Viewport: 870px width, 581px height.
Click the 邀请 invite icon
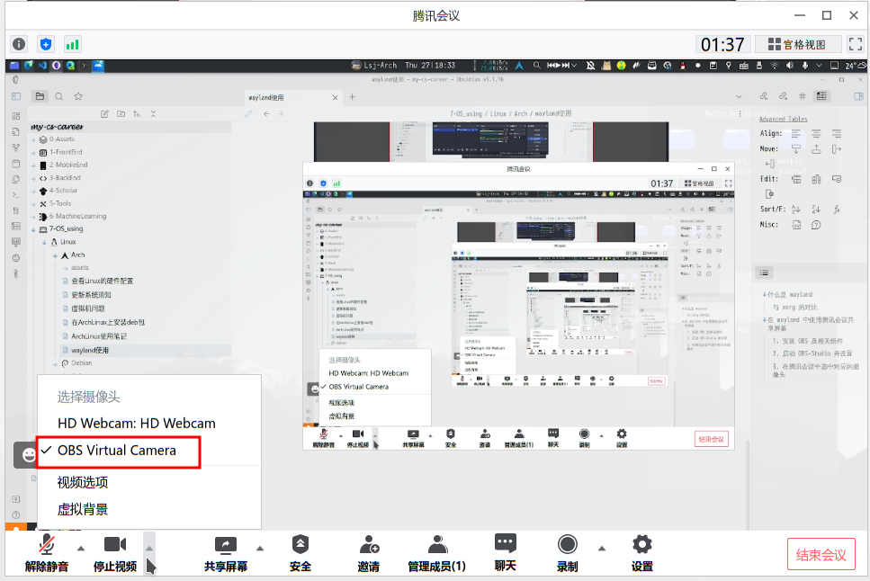click(368, 553)
